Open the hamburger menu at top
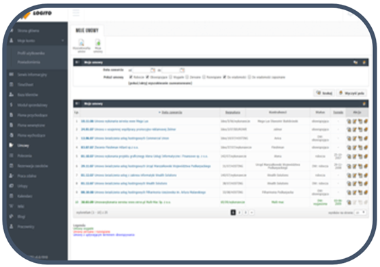The height and width of the screenshot is (267, 380). 76,13
